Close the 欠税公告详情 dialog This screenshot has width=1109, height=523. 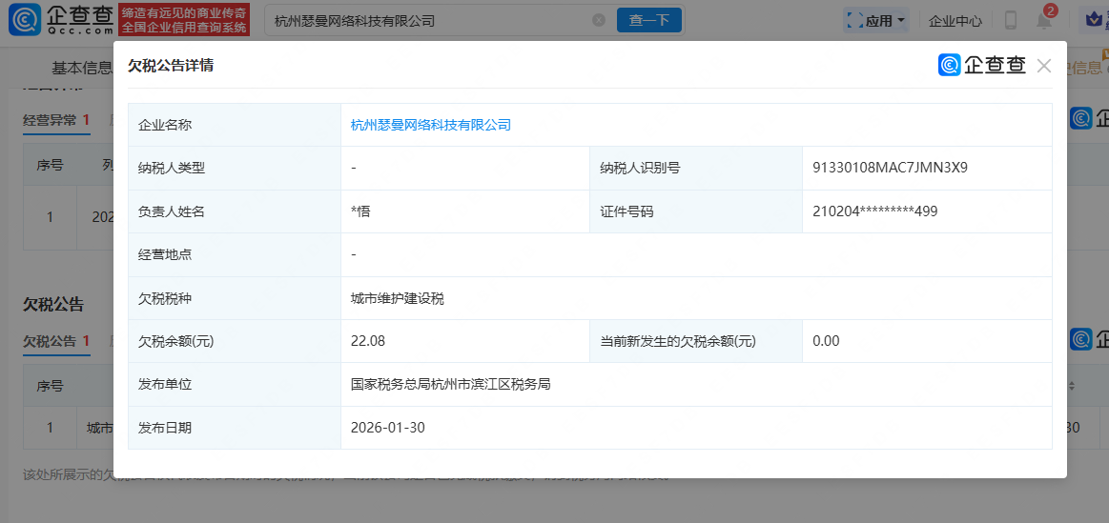[x=1043, y=66]
